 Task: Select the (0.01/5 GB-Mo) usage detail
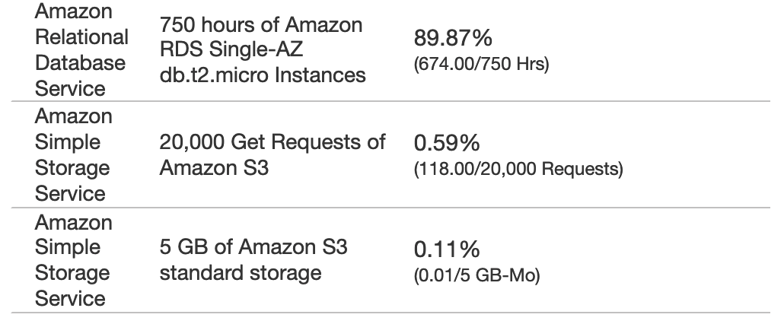477,275
